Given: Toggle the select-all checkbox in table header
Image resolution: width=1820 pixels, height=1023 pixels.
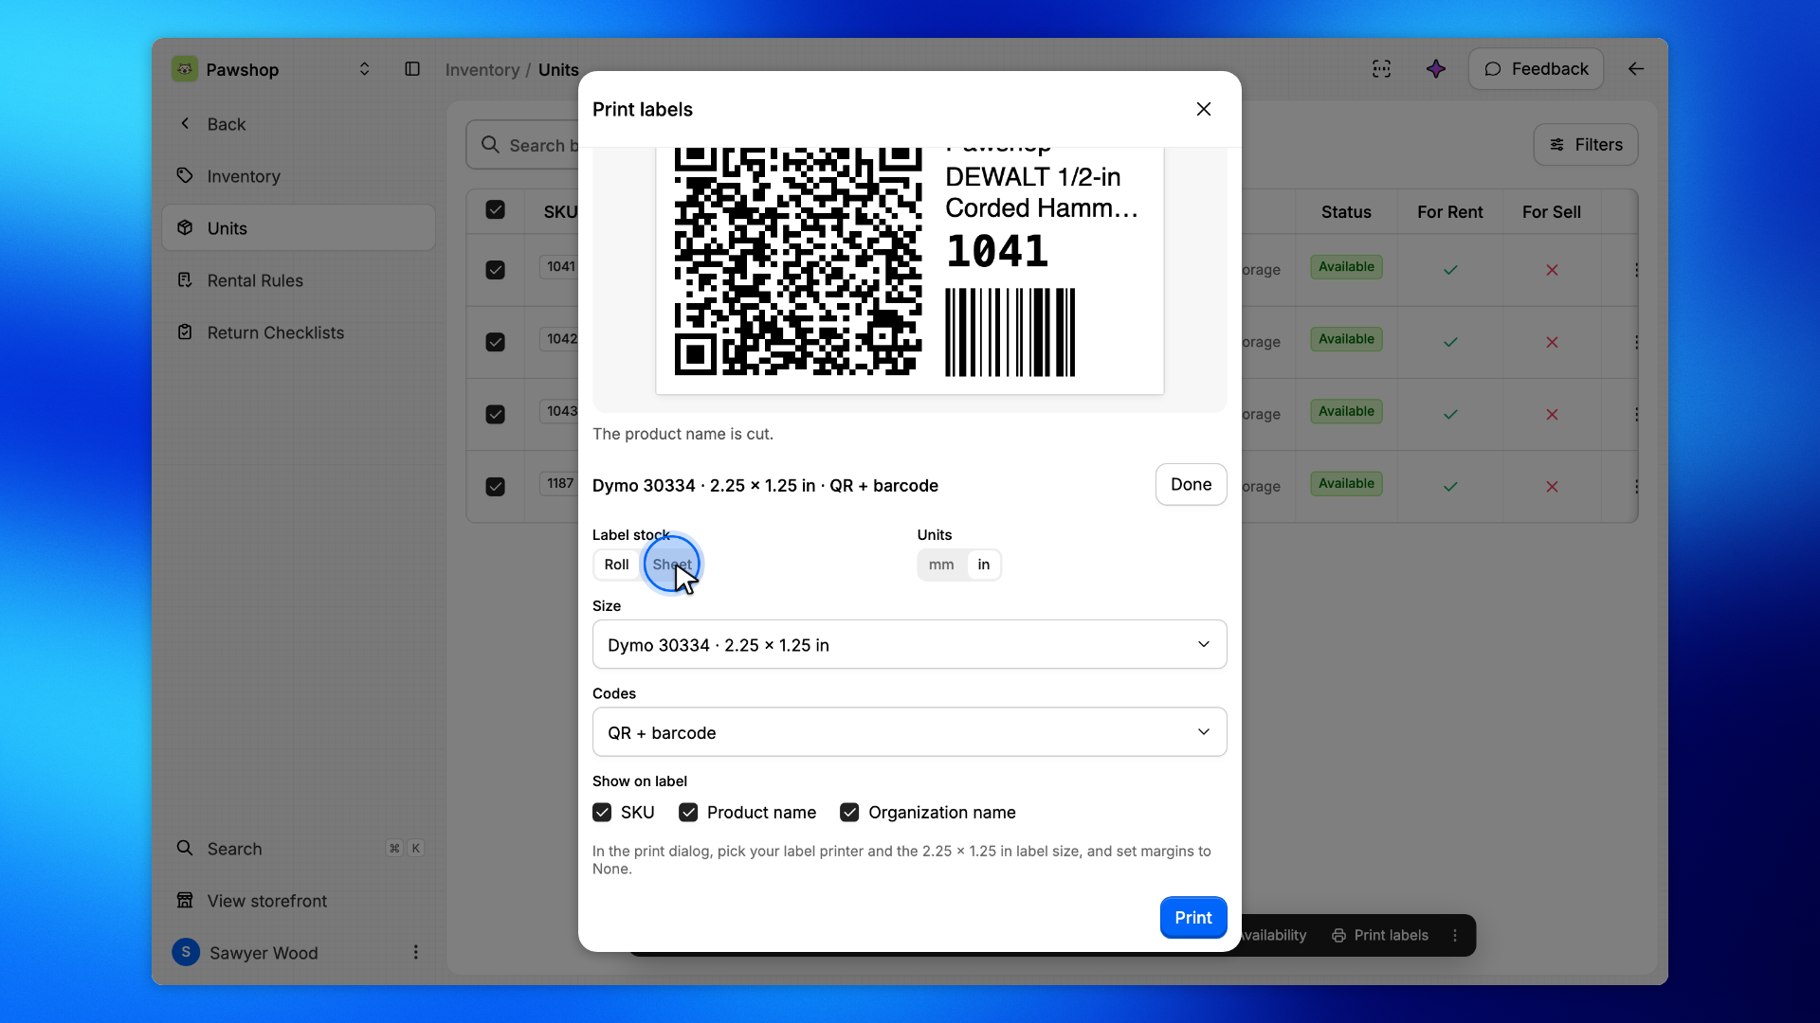Looking at the screenshot, I should coord(496,210).
